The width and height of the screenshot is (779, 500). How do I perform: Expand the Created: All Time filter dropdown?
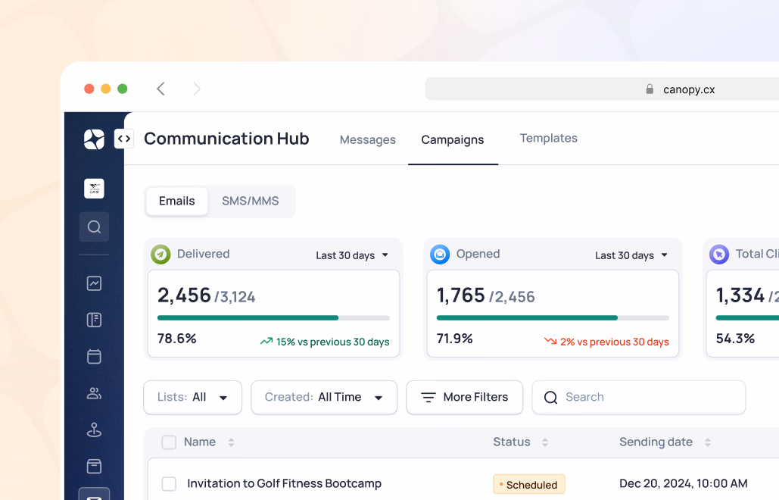point(324,397)
